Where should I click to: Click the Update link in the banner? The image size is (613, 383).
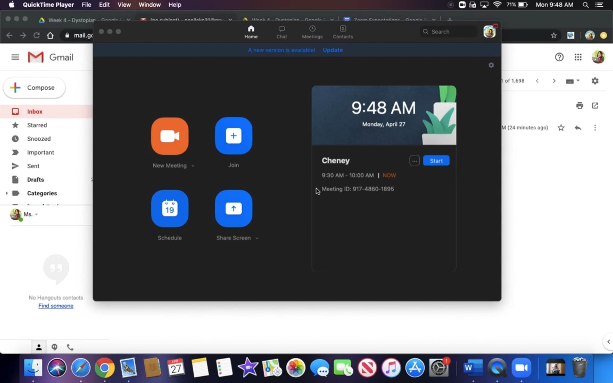coord(332,50)
